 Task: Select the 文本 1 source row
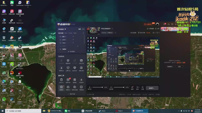click(x=71, y=43)
